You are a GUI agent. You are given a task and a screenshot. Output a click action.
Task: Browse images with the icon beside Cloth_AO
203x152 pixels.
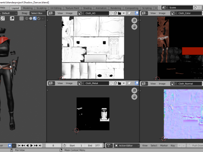pos(81,13)
